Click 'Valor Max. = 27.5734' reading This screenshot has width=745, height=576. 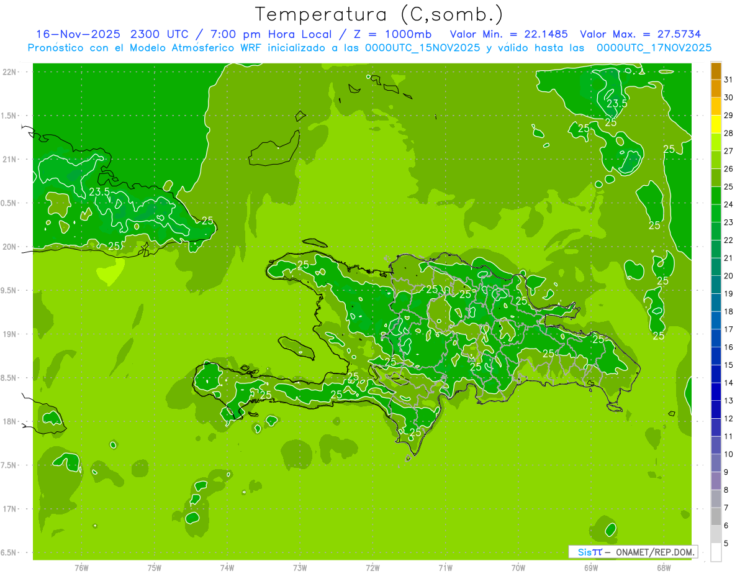[x=641, y=34]
